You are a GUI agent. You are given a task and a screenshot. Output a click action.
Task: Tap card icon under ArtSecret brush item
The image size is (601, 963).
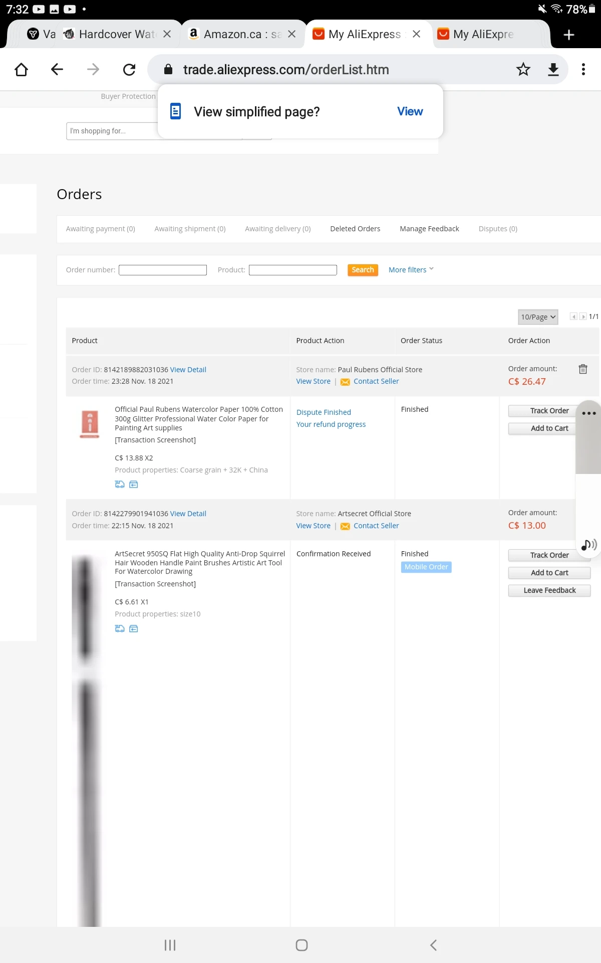point(134,628)
